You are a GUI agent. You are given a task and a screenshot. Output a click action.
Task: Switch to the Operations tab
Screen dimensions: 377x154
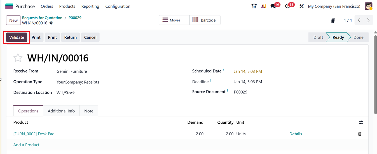tap(28, 111)
